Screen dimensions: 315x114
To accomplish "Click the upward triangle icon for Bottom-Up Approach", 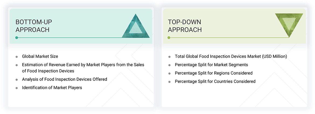I will pos(136,27).
